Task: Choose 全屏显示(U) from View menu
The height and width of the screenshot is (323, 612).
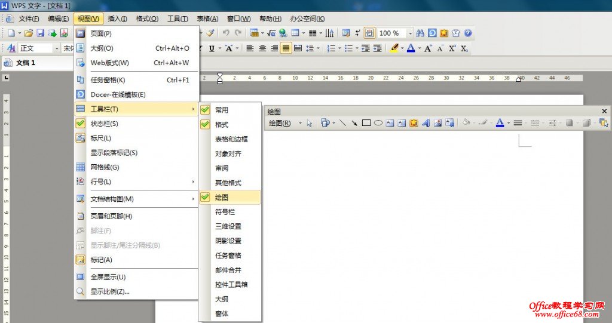Action: tap(108, 277)
